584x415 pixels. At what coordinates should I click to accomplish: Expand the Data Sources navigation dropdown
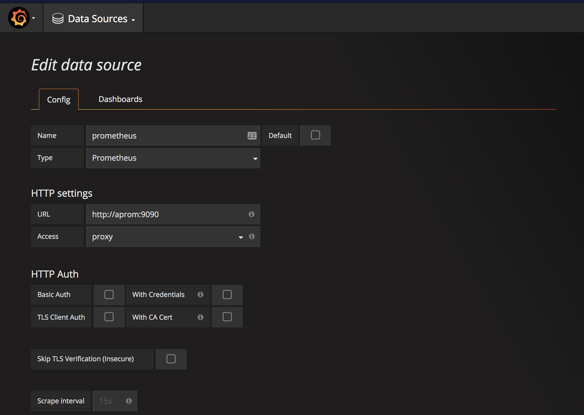pyautogui.click(x=93, y=19)
